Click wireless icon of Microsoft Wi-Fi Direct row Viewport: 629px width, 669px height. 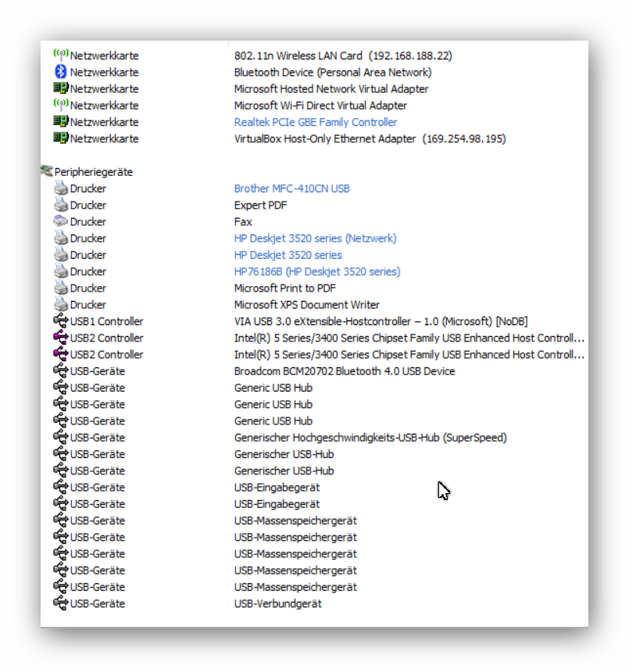pos(60,105)
